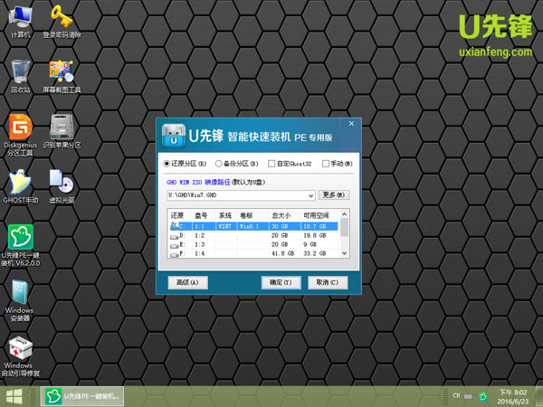Viewport: 543px width, 407px height.
Task: Select the 还原分区 radio button
Action: [x=167, y=164]
